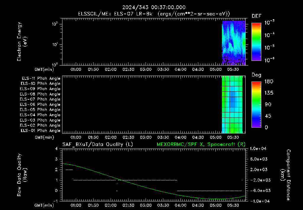Click the 4 tick on Raw Data Quality axis

pos(57,149)
